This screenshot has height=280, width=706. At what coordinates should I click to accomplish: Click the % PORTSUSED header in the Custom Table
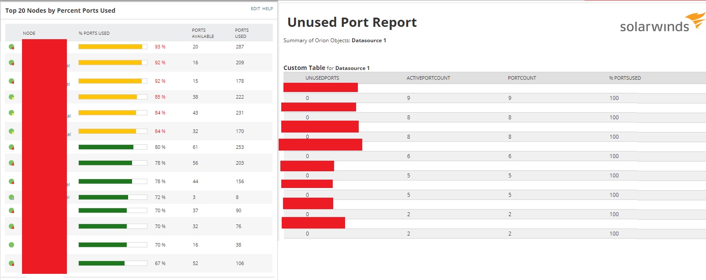point(625,78)
